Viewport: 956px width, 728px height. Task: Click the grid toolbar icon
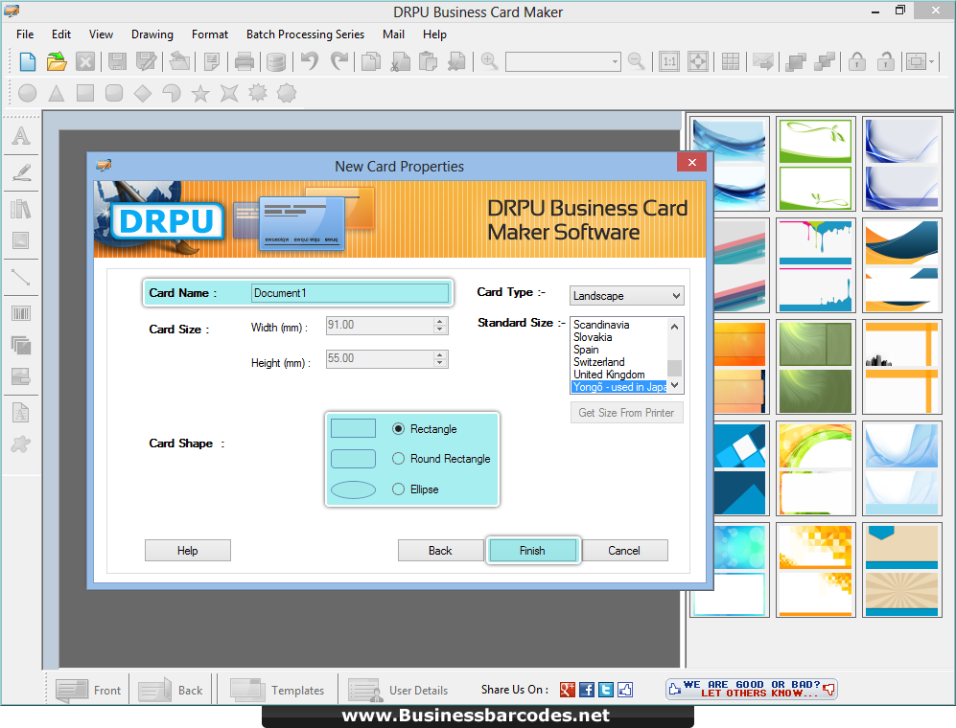pyautogui.click(x=731, y=61)
